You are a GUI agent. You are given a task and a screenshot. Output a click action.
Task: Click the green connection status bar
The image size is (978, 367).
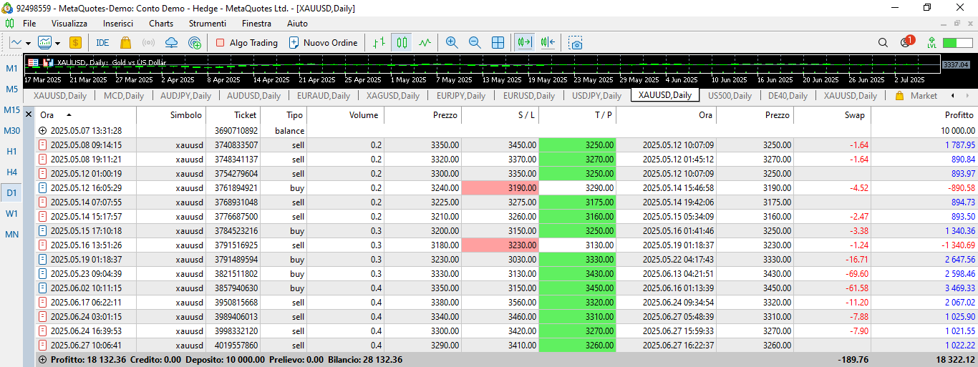click(958, 43)
